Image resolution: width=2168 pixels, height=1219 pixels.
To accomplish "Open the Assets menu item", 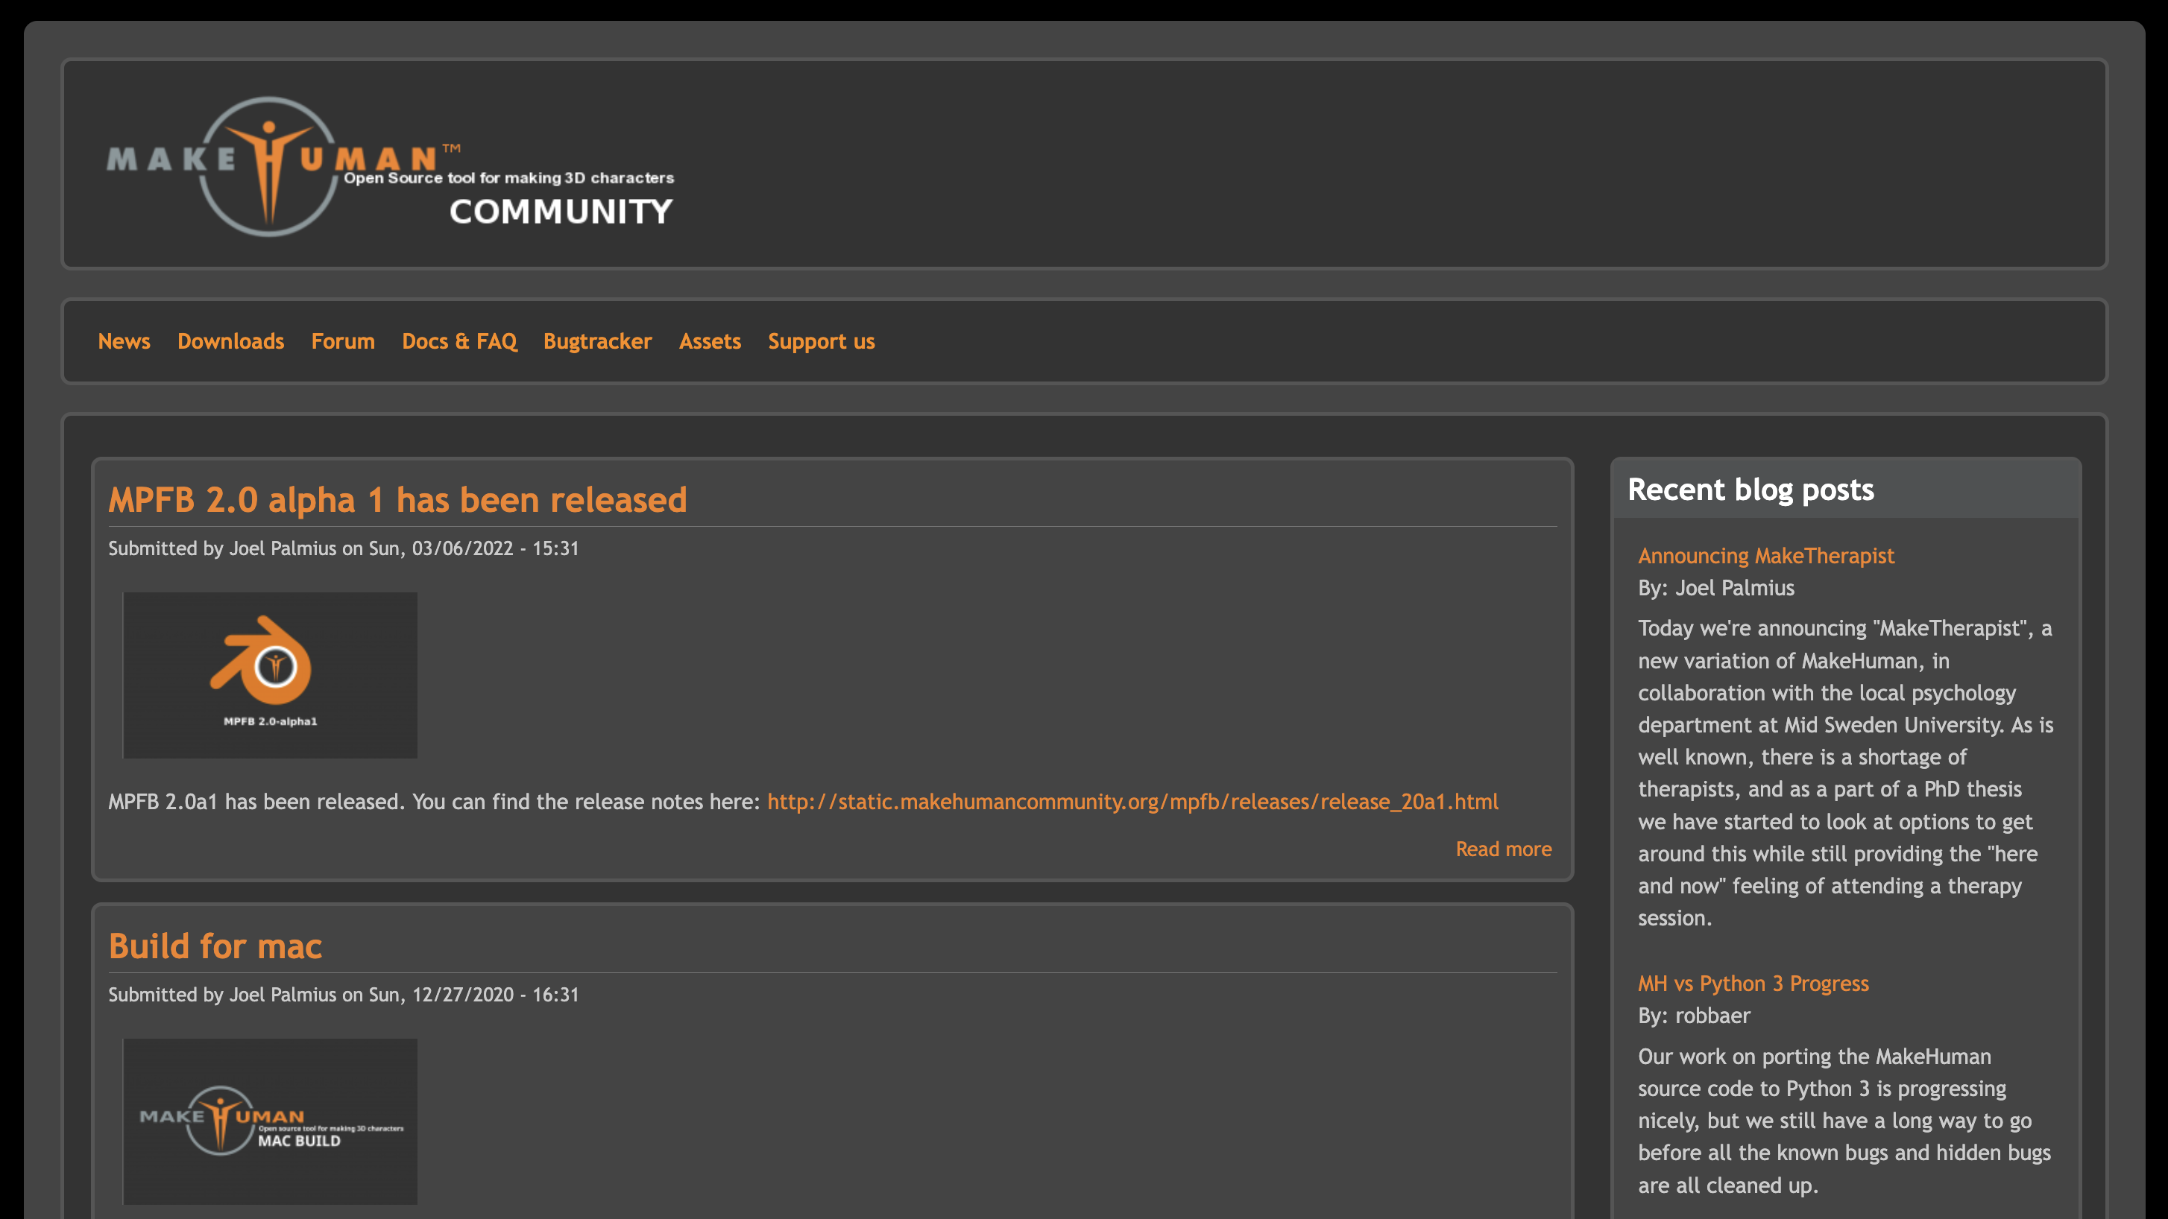I will [x=710, y=341].
